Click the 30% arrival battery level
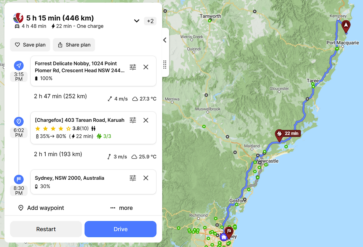This screenshot has height=247, width=363. point(42,187)
